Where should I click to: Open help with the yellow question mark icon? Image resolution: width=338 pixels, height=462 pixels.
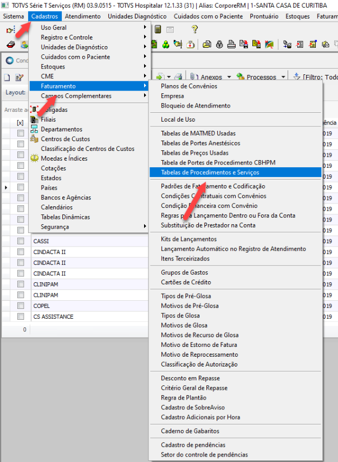click(x=194, y=29)
